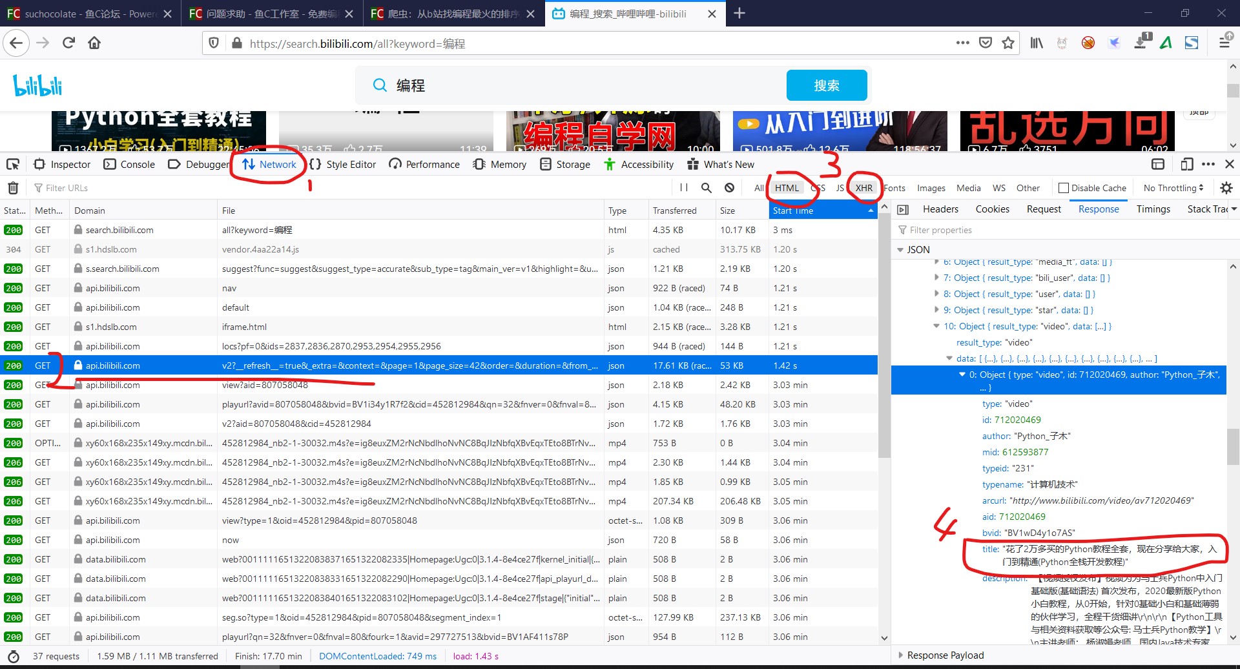The width and height of the screenshot is (1240, 669).
Task: Select the all?keyword=编程 html request row
Action: click(439, 230)
